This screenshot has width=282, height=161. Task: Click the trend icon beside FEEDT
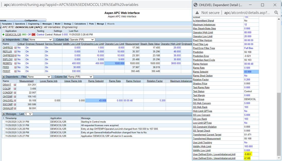coord(15,71)
